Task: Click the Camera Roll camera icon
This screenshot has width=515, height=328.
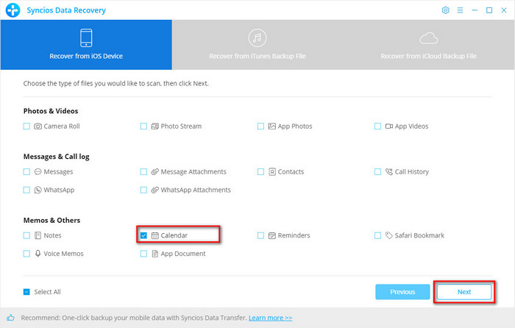Action: (x=38, y=126)
